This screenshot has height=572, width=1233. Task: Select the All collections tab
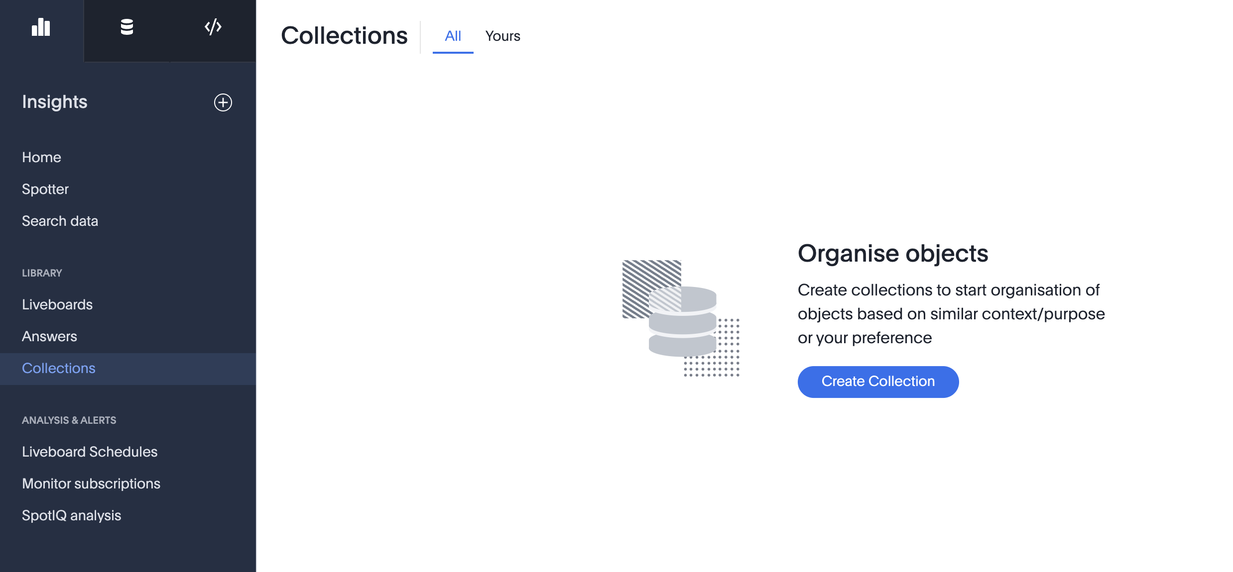pyautogui.click(x=453, y=36)
